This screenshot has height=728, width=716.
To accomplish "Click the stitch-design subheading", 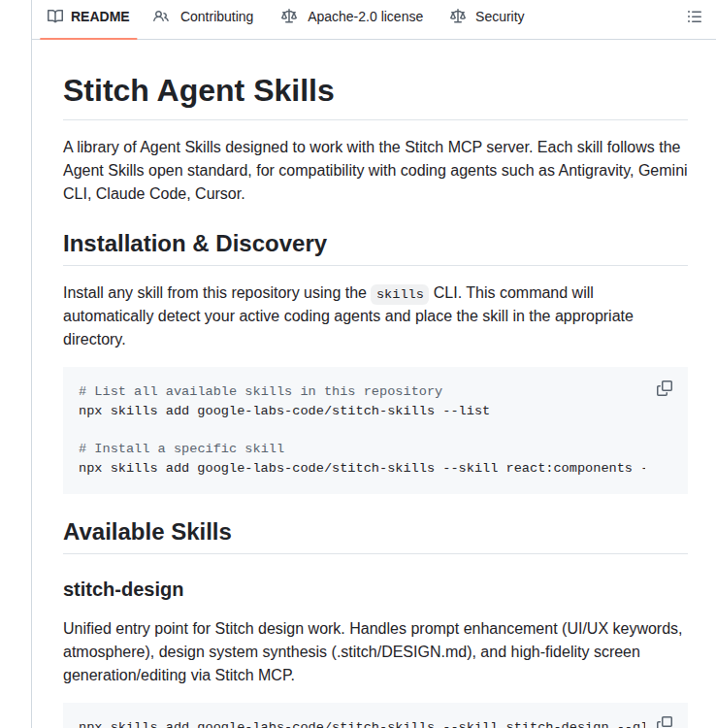I will pos(123,589).
